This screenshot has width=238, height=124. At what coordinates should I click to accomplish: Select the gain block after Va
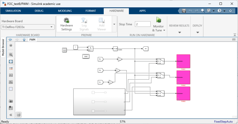(x=120, y=59)
